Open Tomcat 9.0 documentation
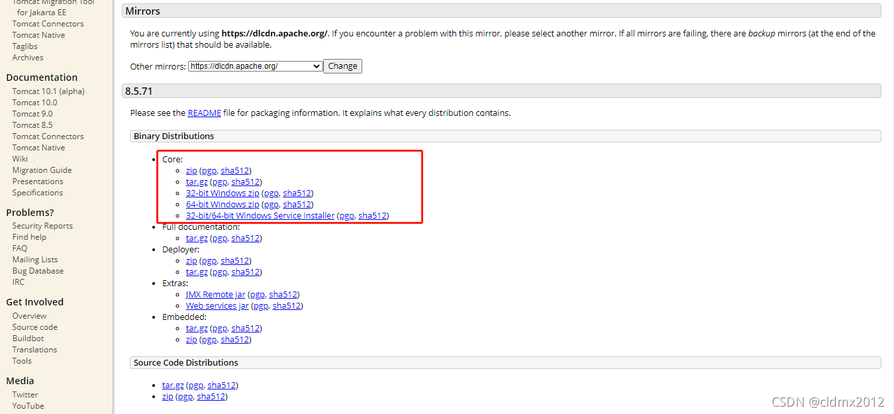This screenshot has width=894, height=414. coord(32,114)
